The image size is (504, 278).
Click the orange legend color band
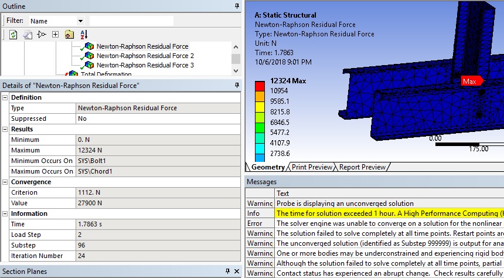point(260,97)
